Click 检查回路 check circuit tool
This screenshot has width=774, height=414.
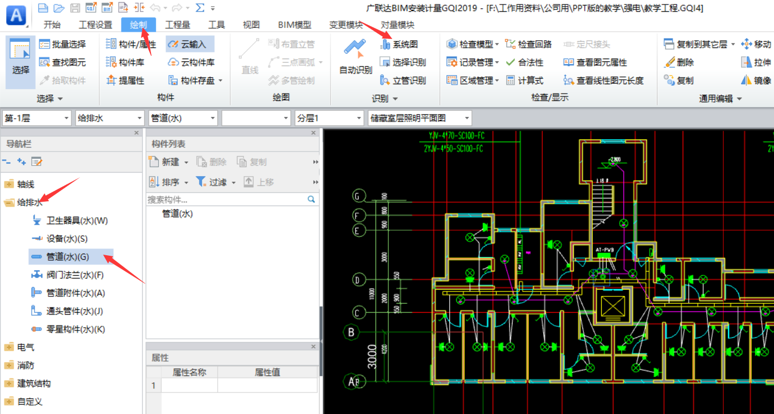click(528, 44)
